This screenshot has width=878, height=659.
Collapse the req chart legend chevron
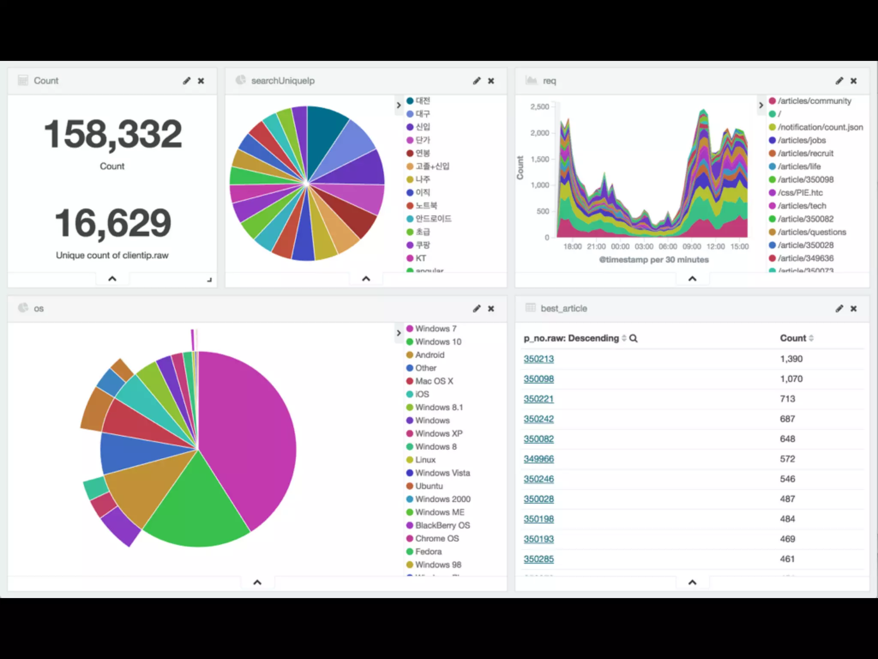pyautogui.click(x=761, y=105)
